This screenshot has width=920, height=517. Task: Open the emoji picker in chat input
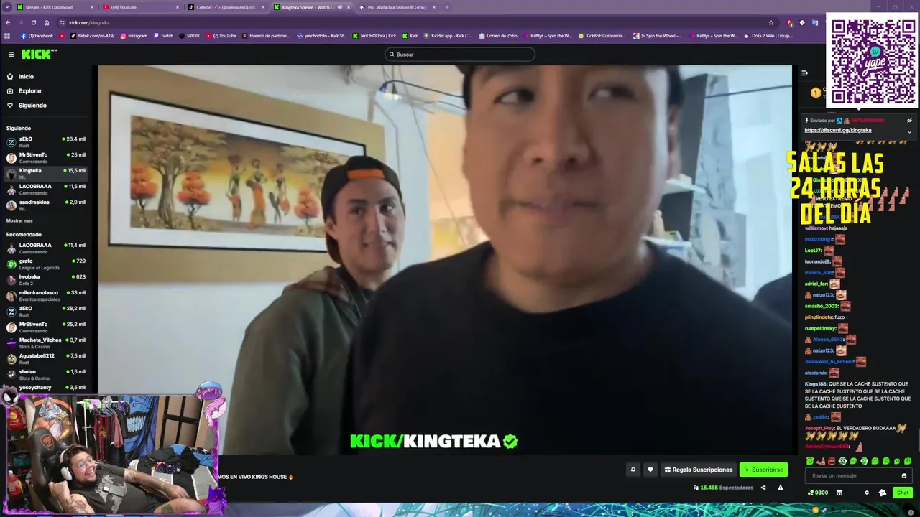pyautogui.click(x=904, y=475)
